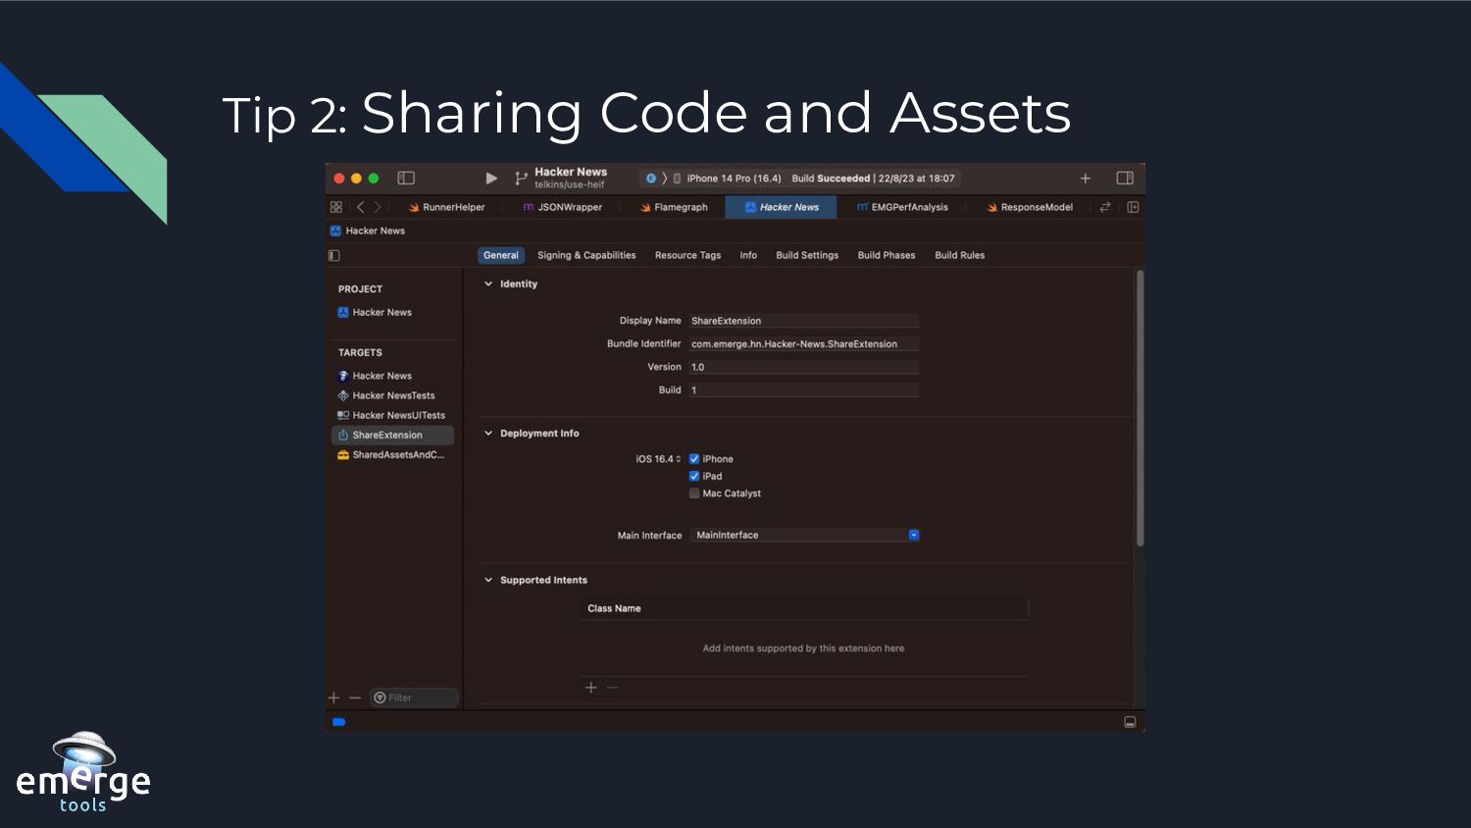
Task: Toggle the navigator sidebar icon in toolbar
Action: [406, 178]
